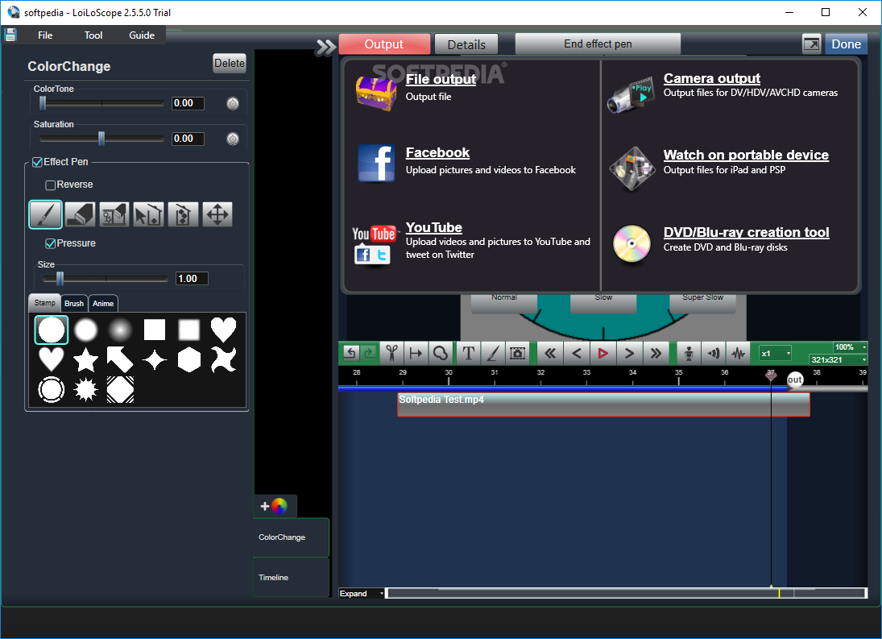
Task: Open the File output link
Action: (441, 79)
